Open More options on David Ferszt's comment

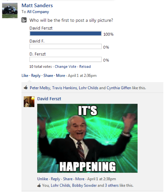pos(80,179)
